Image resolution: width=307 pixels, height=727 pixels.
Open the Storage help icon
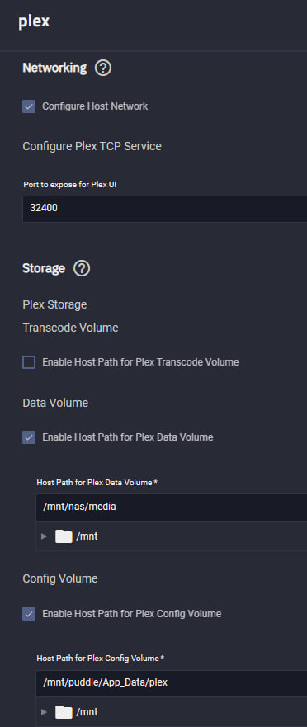[x=82, y=268]
